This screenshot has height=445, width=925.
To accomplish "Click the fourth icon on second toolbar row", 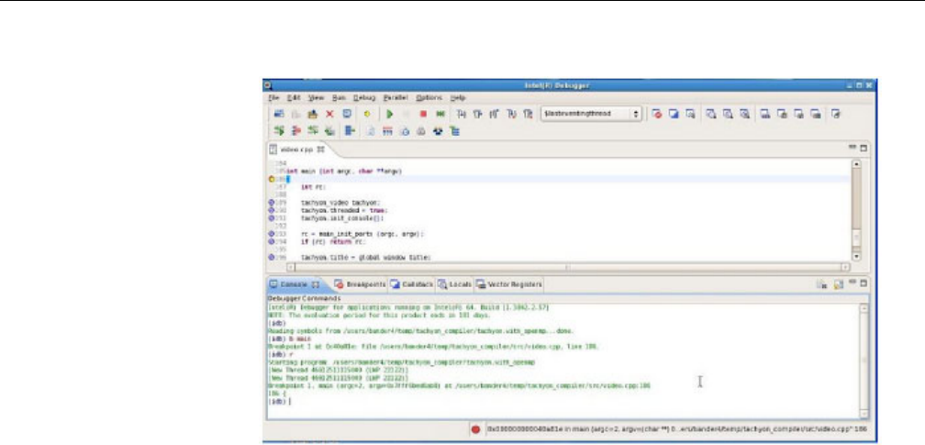I will (329, 131).
